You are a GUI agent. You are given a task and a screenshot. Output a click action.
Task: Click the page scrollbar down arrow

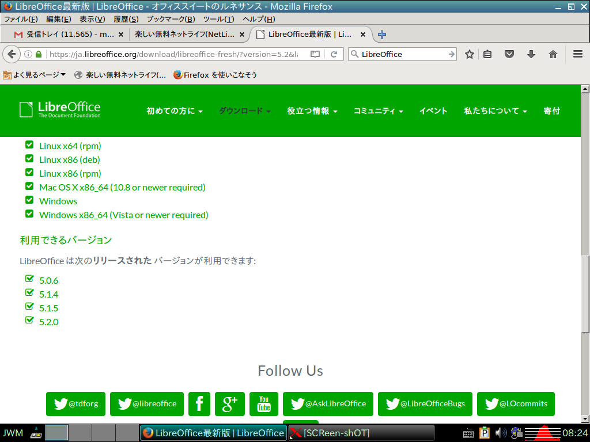tap(585, 418)
